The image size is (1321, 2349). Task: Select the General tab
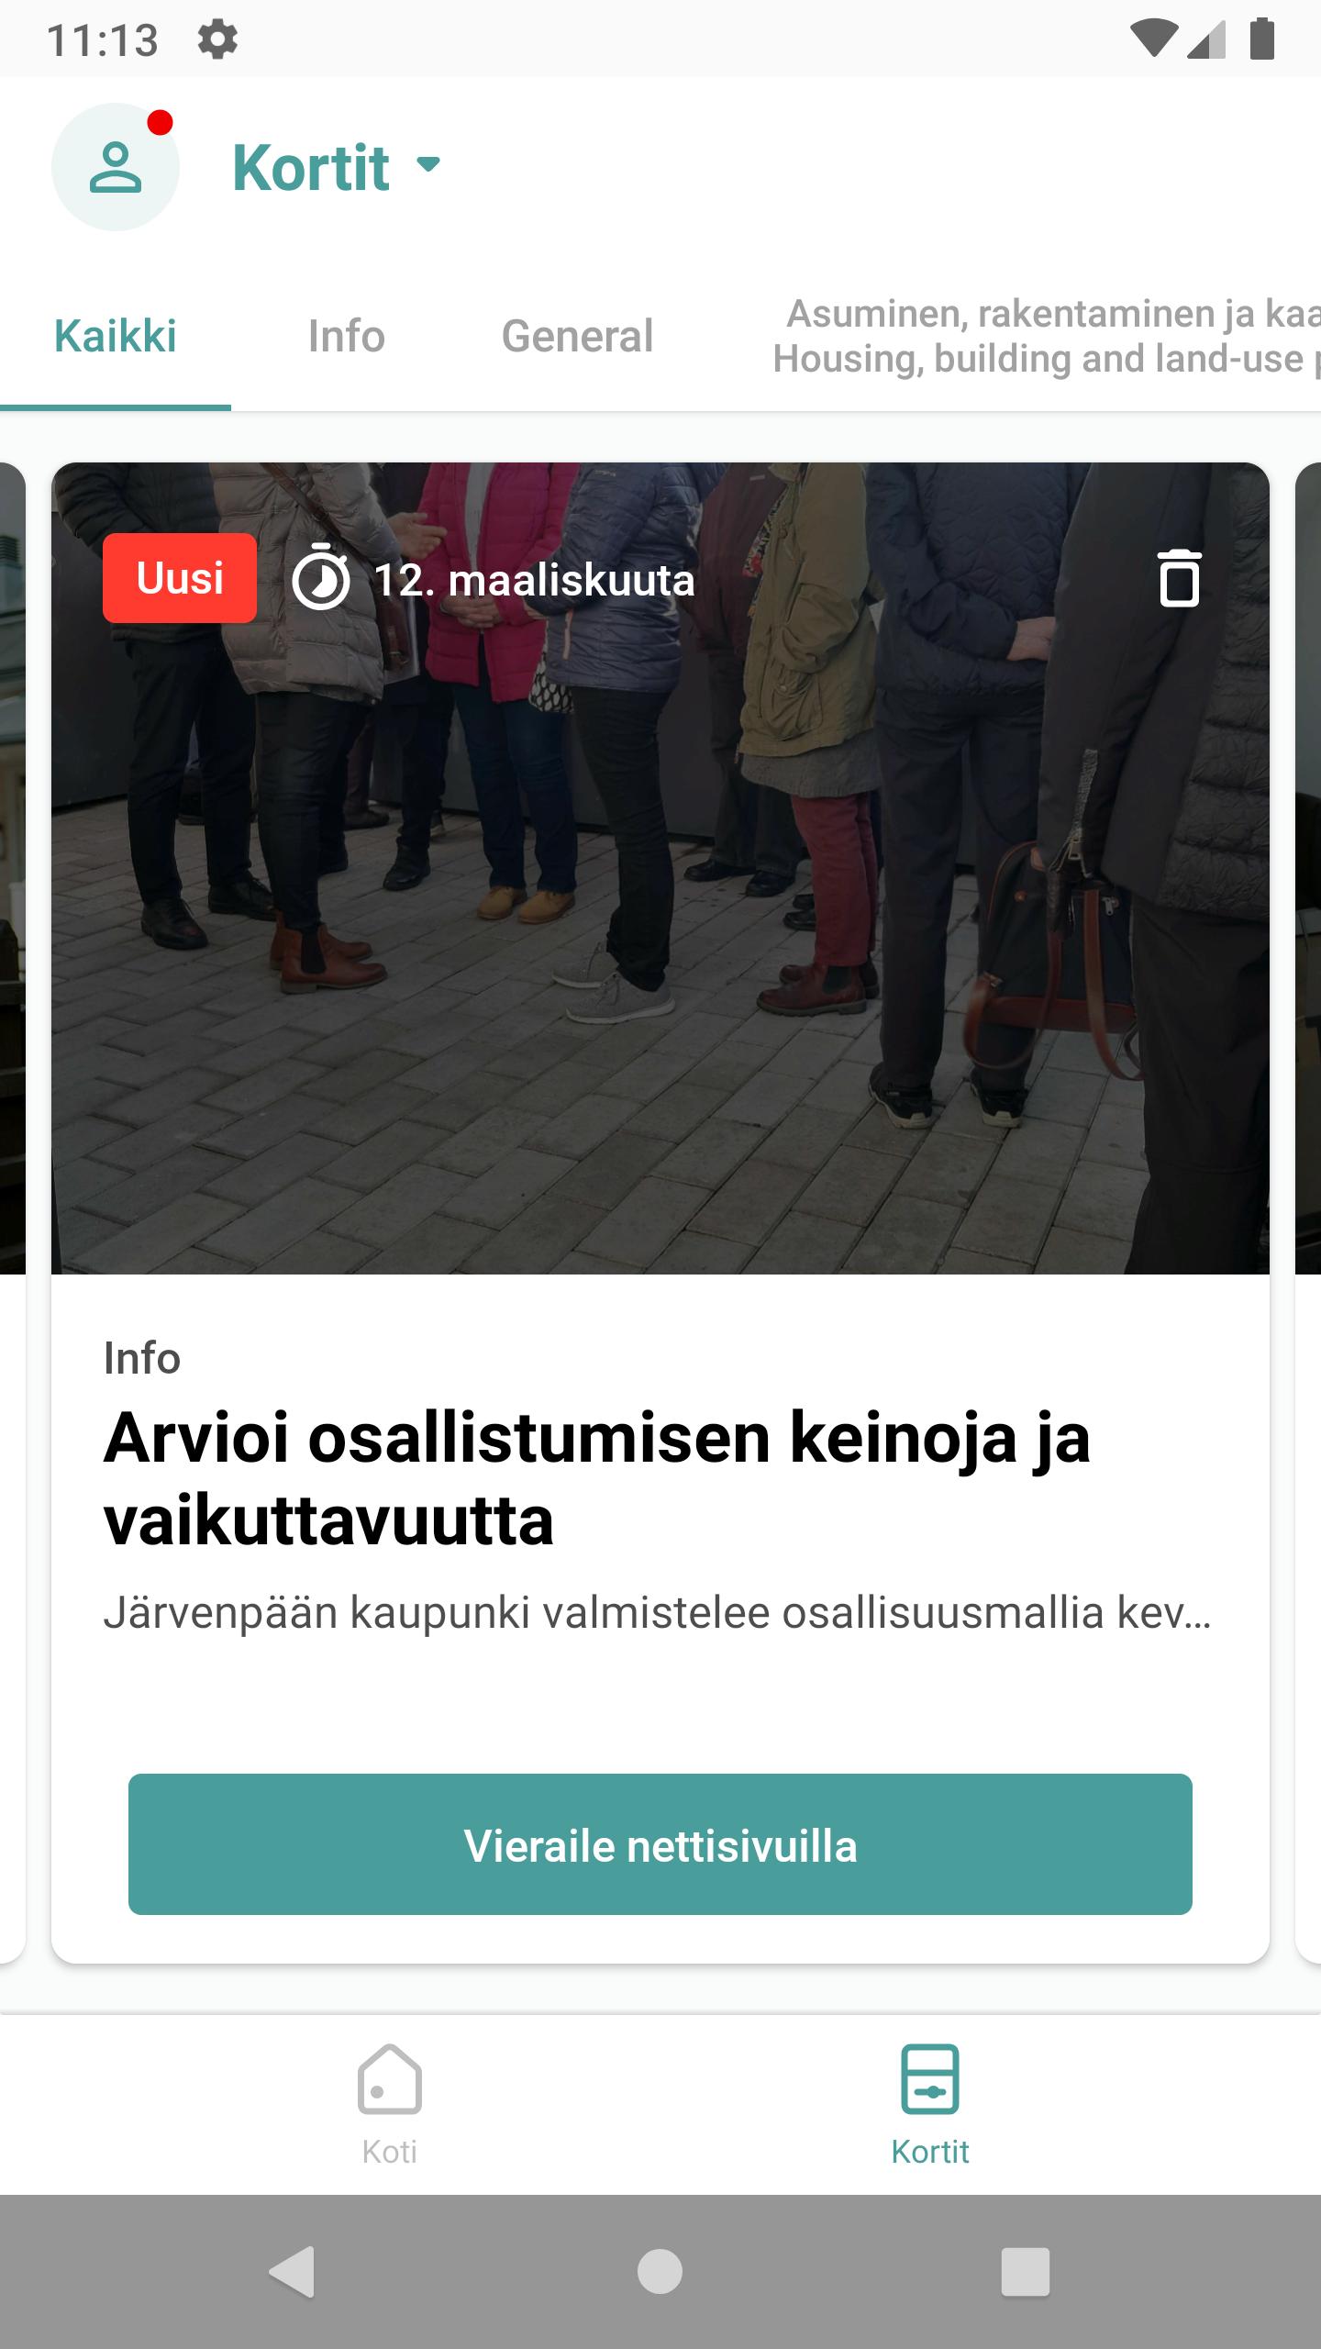(x=577, y=336)
